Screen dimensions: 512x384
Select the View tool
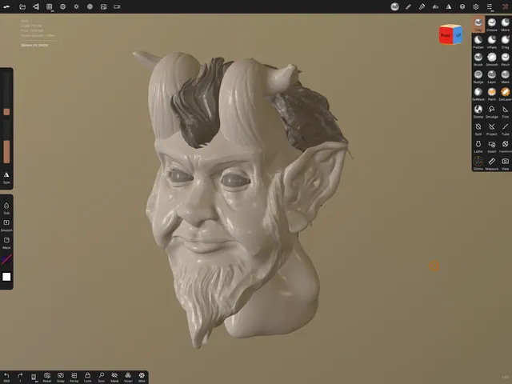point(505,163)
